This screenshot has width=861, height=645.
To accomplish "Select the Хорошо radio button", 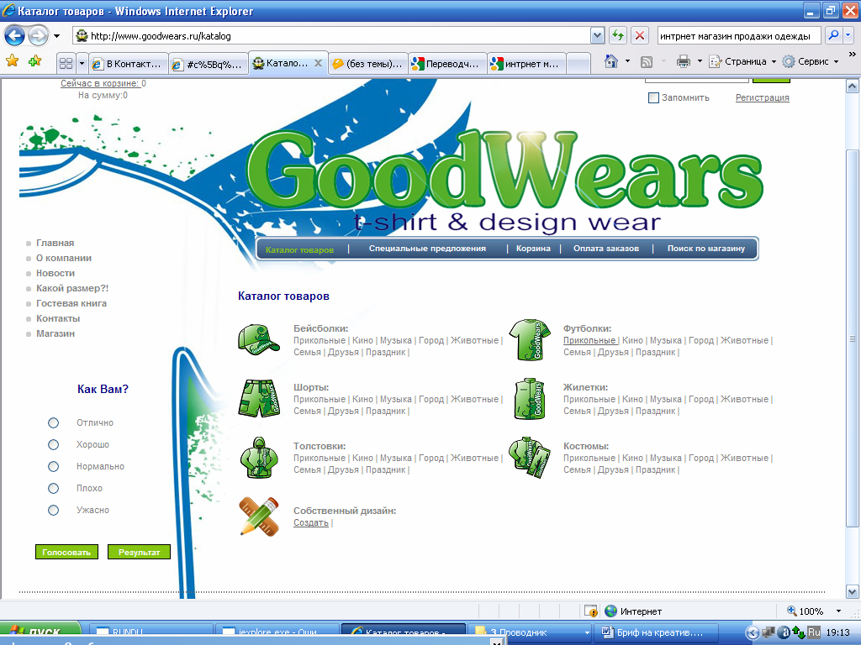I will [x=53, y=445].
